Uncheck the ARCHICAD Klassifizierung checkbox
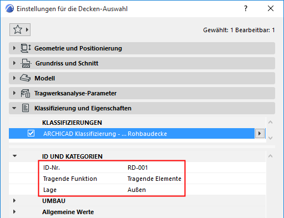This screenshot has width=284, height=218. pos(31,133)
